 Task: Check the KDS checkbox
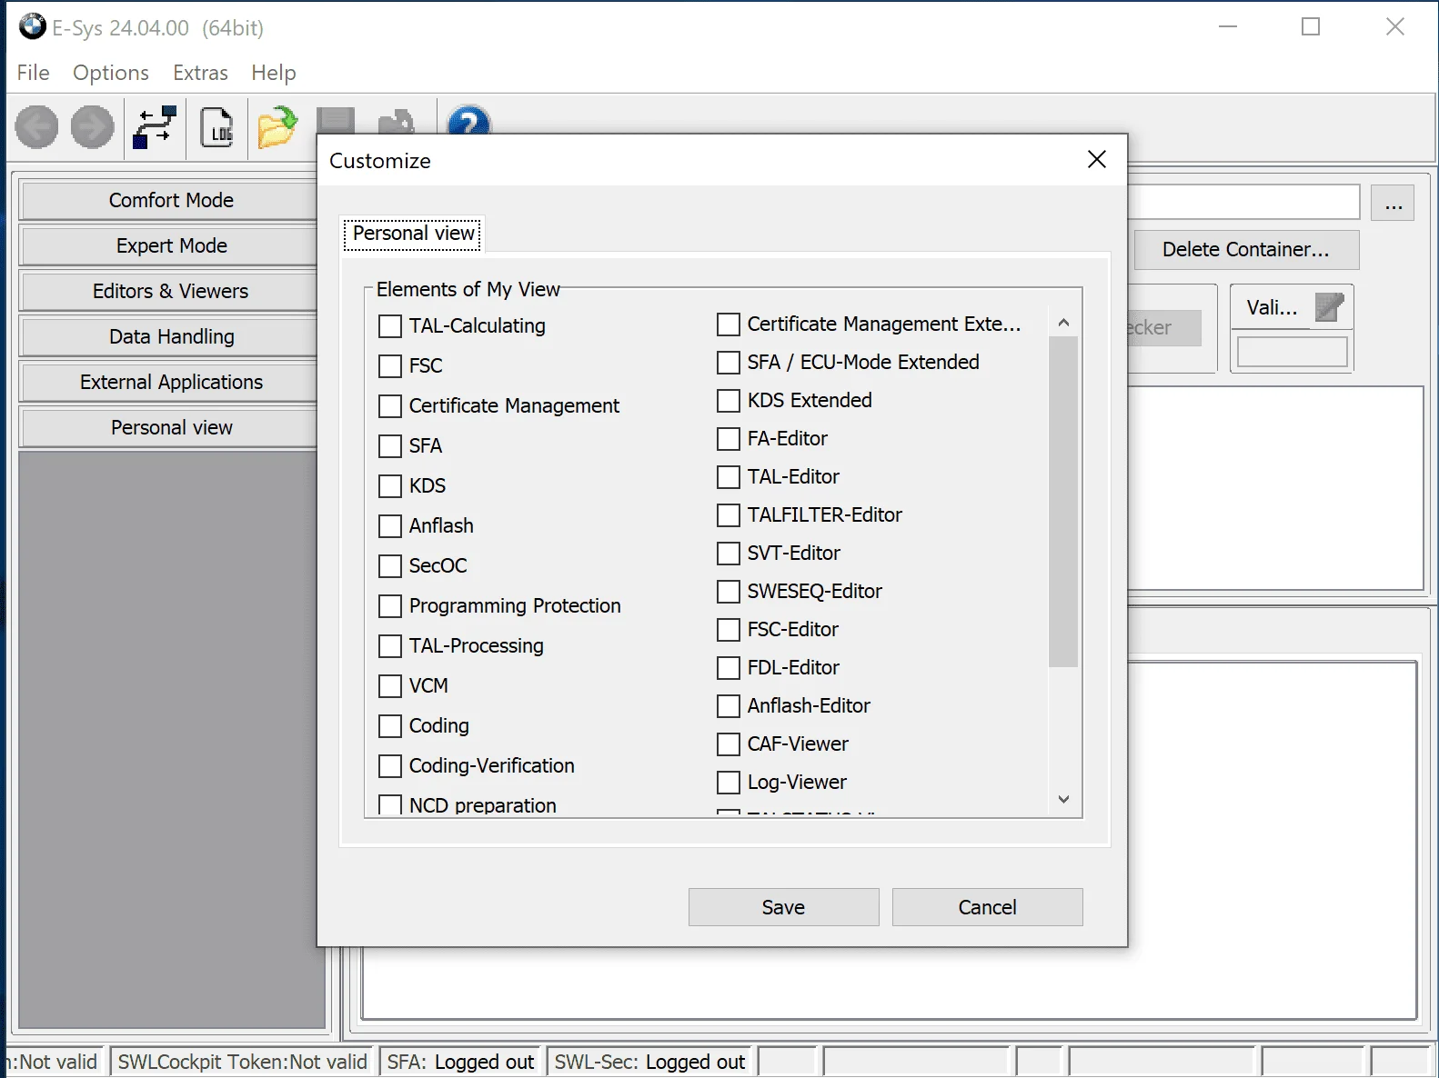390,486
